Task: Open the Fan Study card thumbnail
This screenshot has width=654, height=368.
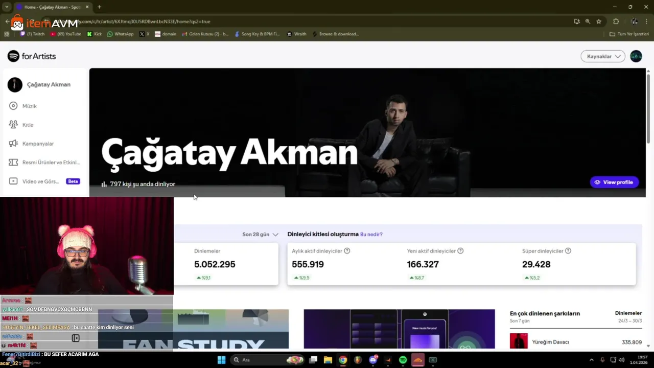Action: (x=193, y=329)
